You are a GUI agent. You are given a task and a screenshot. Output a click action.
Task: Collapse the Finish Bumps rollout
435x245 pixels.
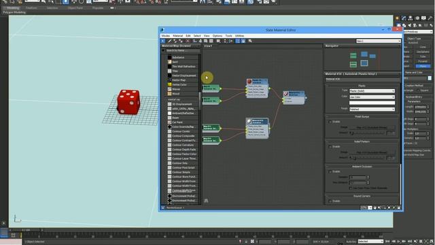tap(362, 116)
